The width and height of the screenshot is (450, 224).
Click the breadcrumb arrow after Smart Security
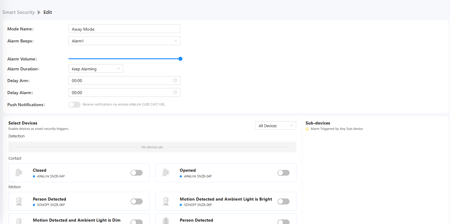pyautogui.click(x=39, y=12)
